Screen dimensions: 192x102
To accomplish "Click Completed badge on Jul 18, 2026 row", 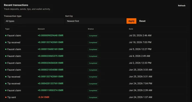I will pos(93,42).
